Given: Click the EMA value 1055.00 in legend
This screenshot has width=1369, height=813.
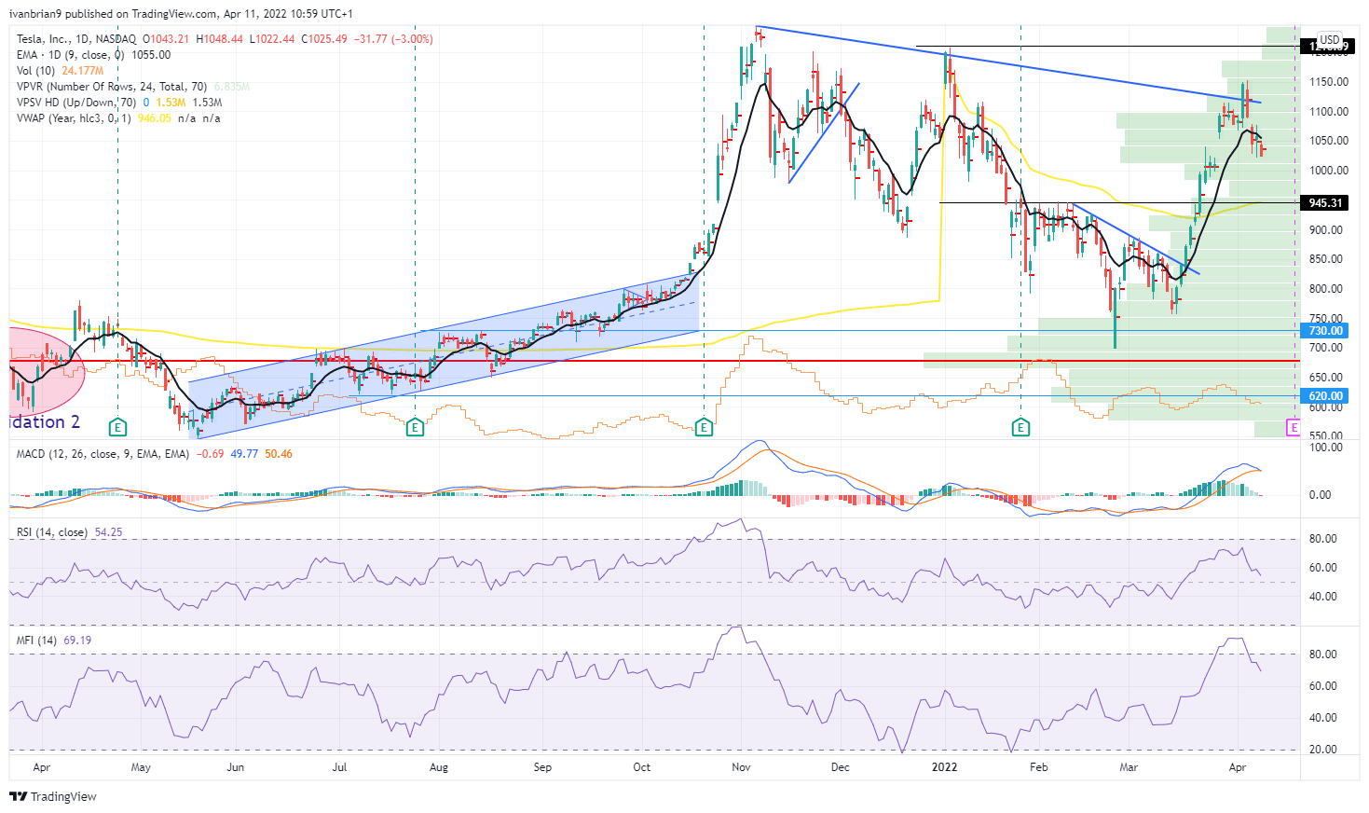Looking at the screenshot, I should [x=151, y=55].
